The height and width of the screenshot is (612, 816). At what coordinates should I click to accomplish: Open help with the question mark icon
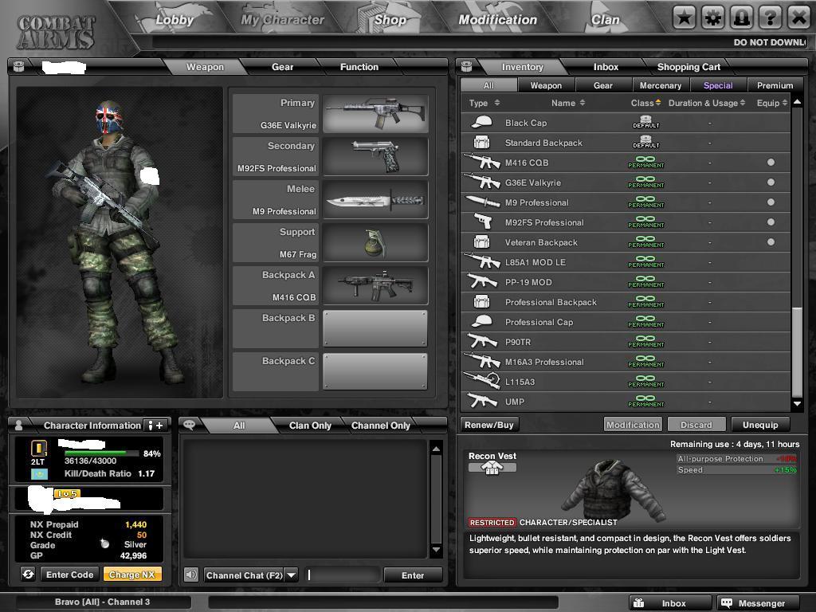click(x=770, y=18)
